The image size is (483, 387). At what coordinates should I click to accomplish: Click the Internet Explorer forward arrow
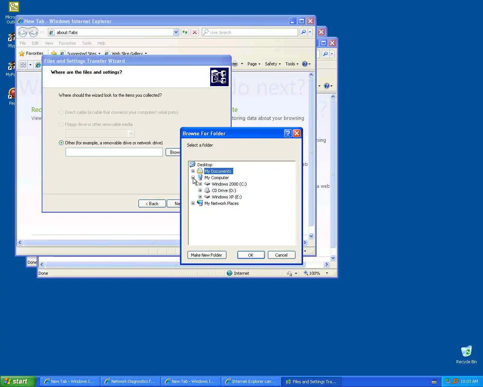click(x=33, y=32)
